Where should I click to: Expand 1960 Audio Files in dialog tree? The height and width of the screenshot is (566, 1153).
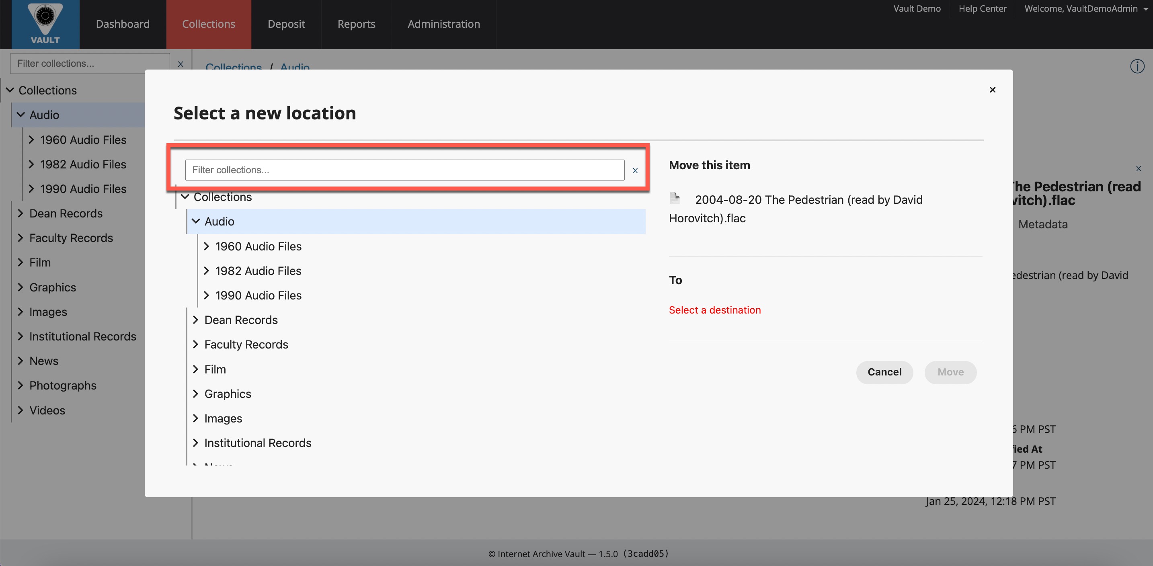206,246
